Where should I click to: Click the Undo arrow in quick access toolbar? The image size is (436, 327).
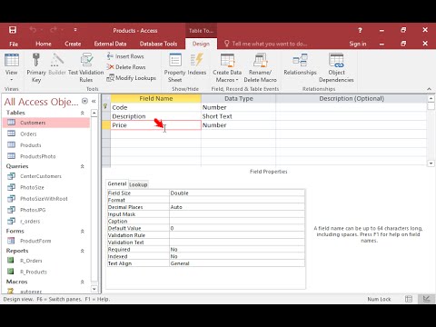(33, 30)
